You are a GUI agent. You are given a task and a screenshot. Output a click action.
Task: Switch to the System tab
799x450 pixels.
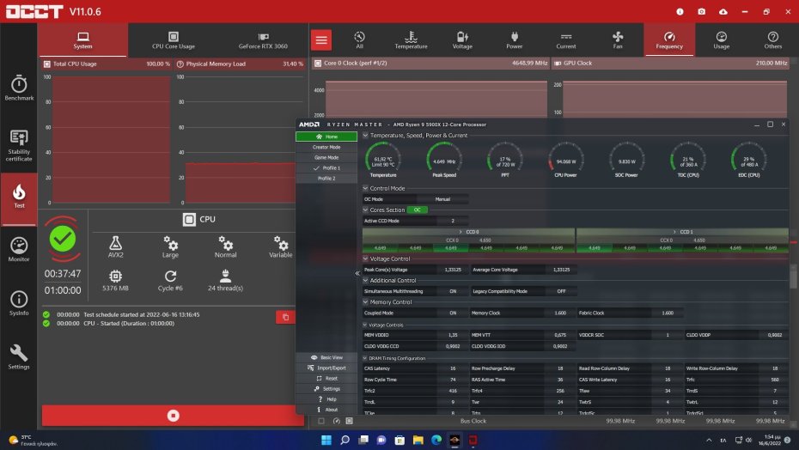click(82, 40)
